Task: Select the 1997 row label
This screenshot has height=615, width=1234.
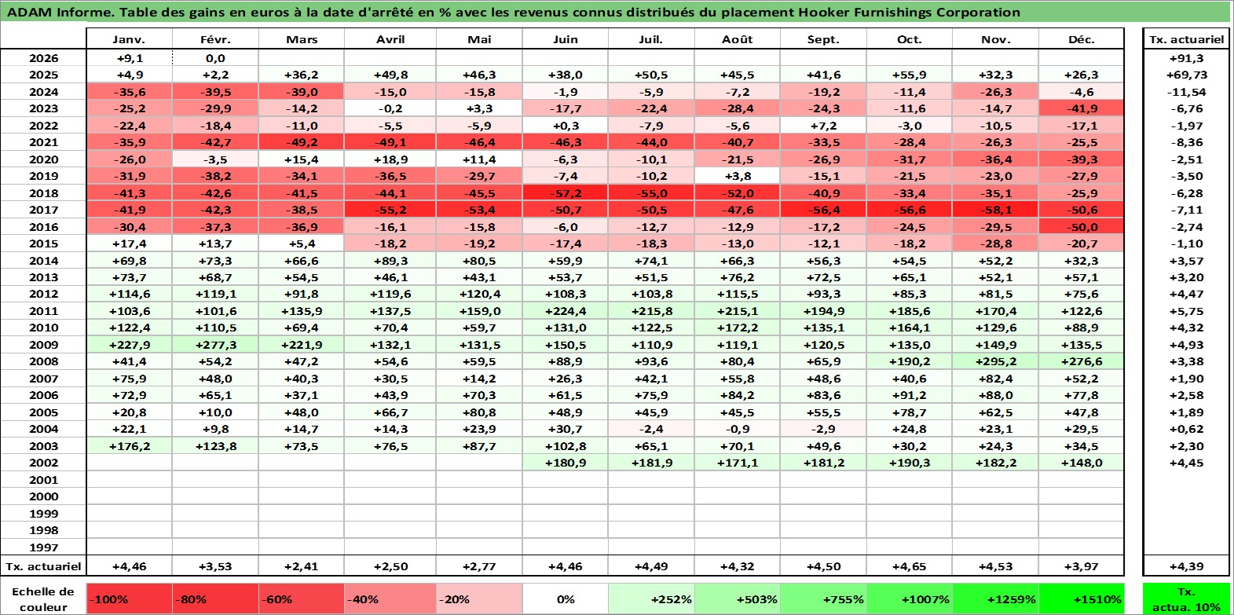Action: tap(43, 547)
